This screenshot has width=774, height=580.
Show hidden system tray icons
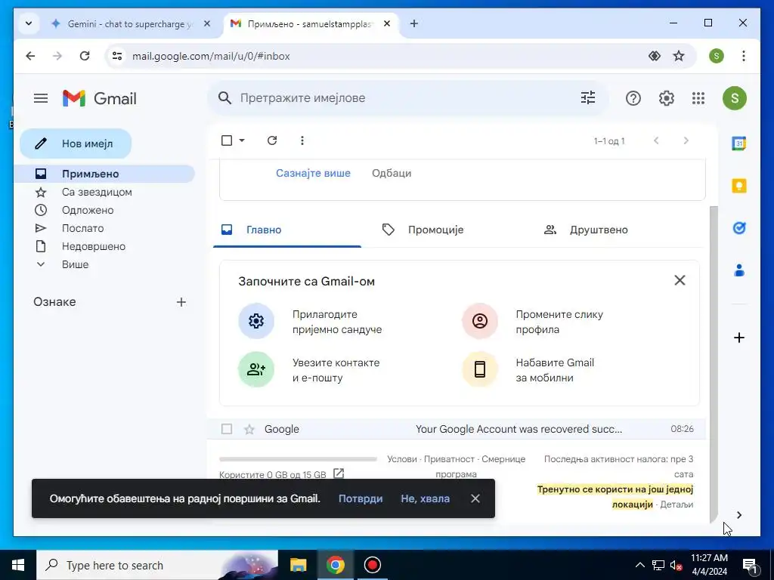639,565
